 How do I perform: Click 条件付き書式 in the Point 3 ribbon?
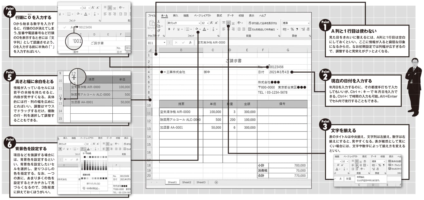[395, 161]
